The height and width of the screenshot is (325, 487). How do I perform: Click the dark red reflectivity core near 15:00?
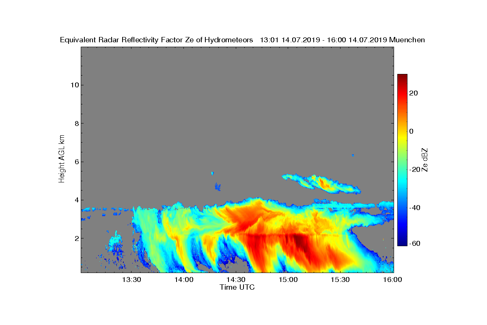(300, 240)
